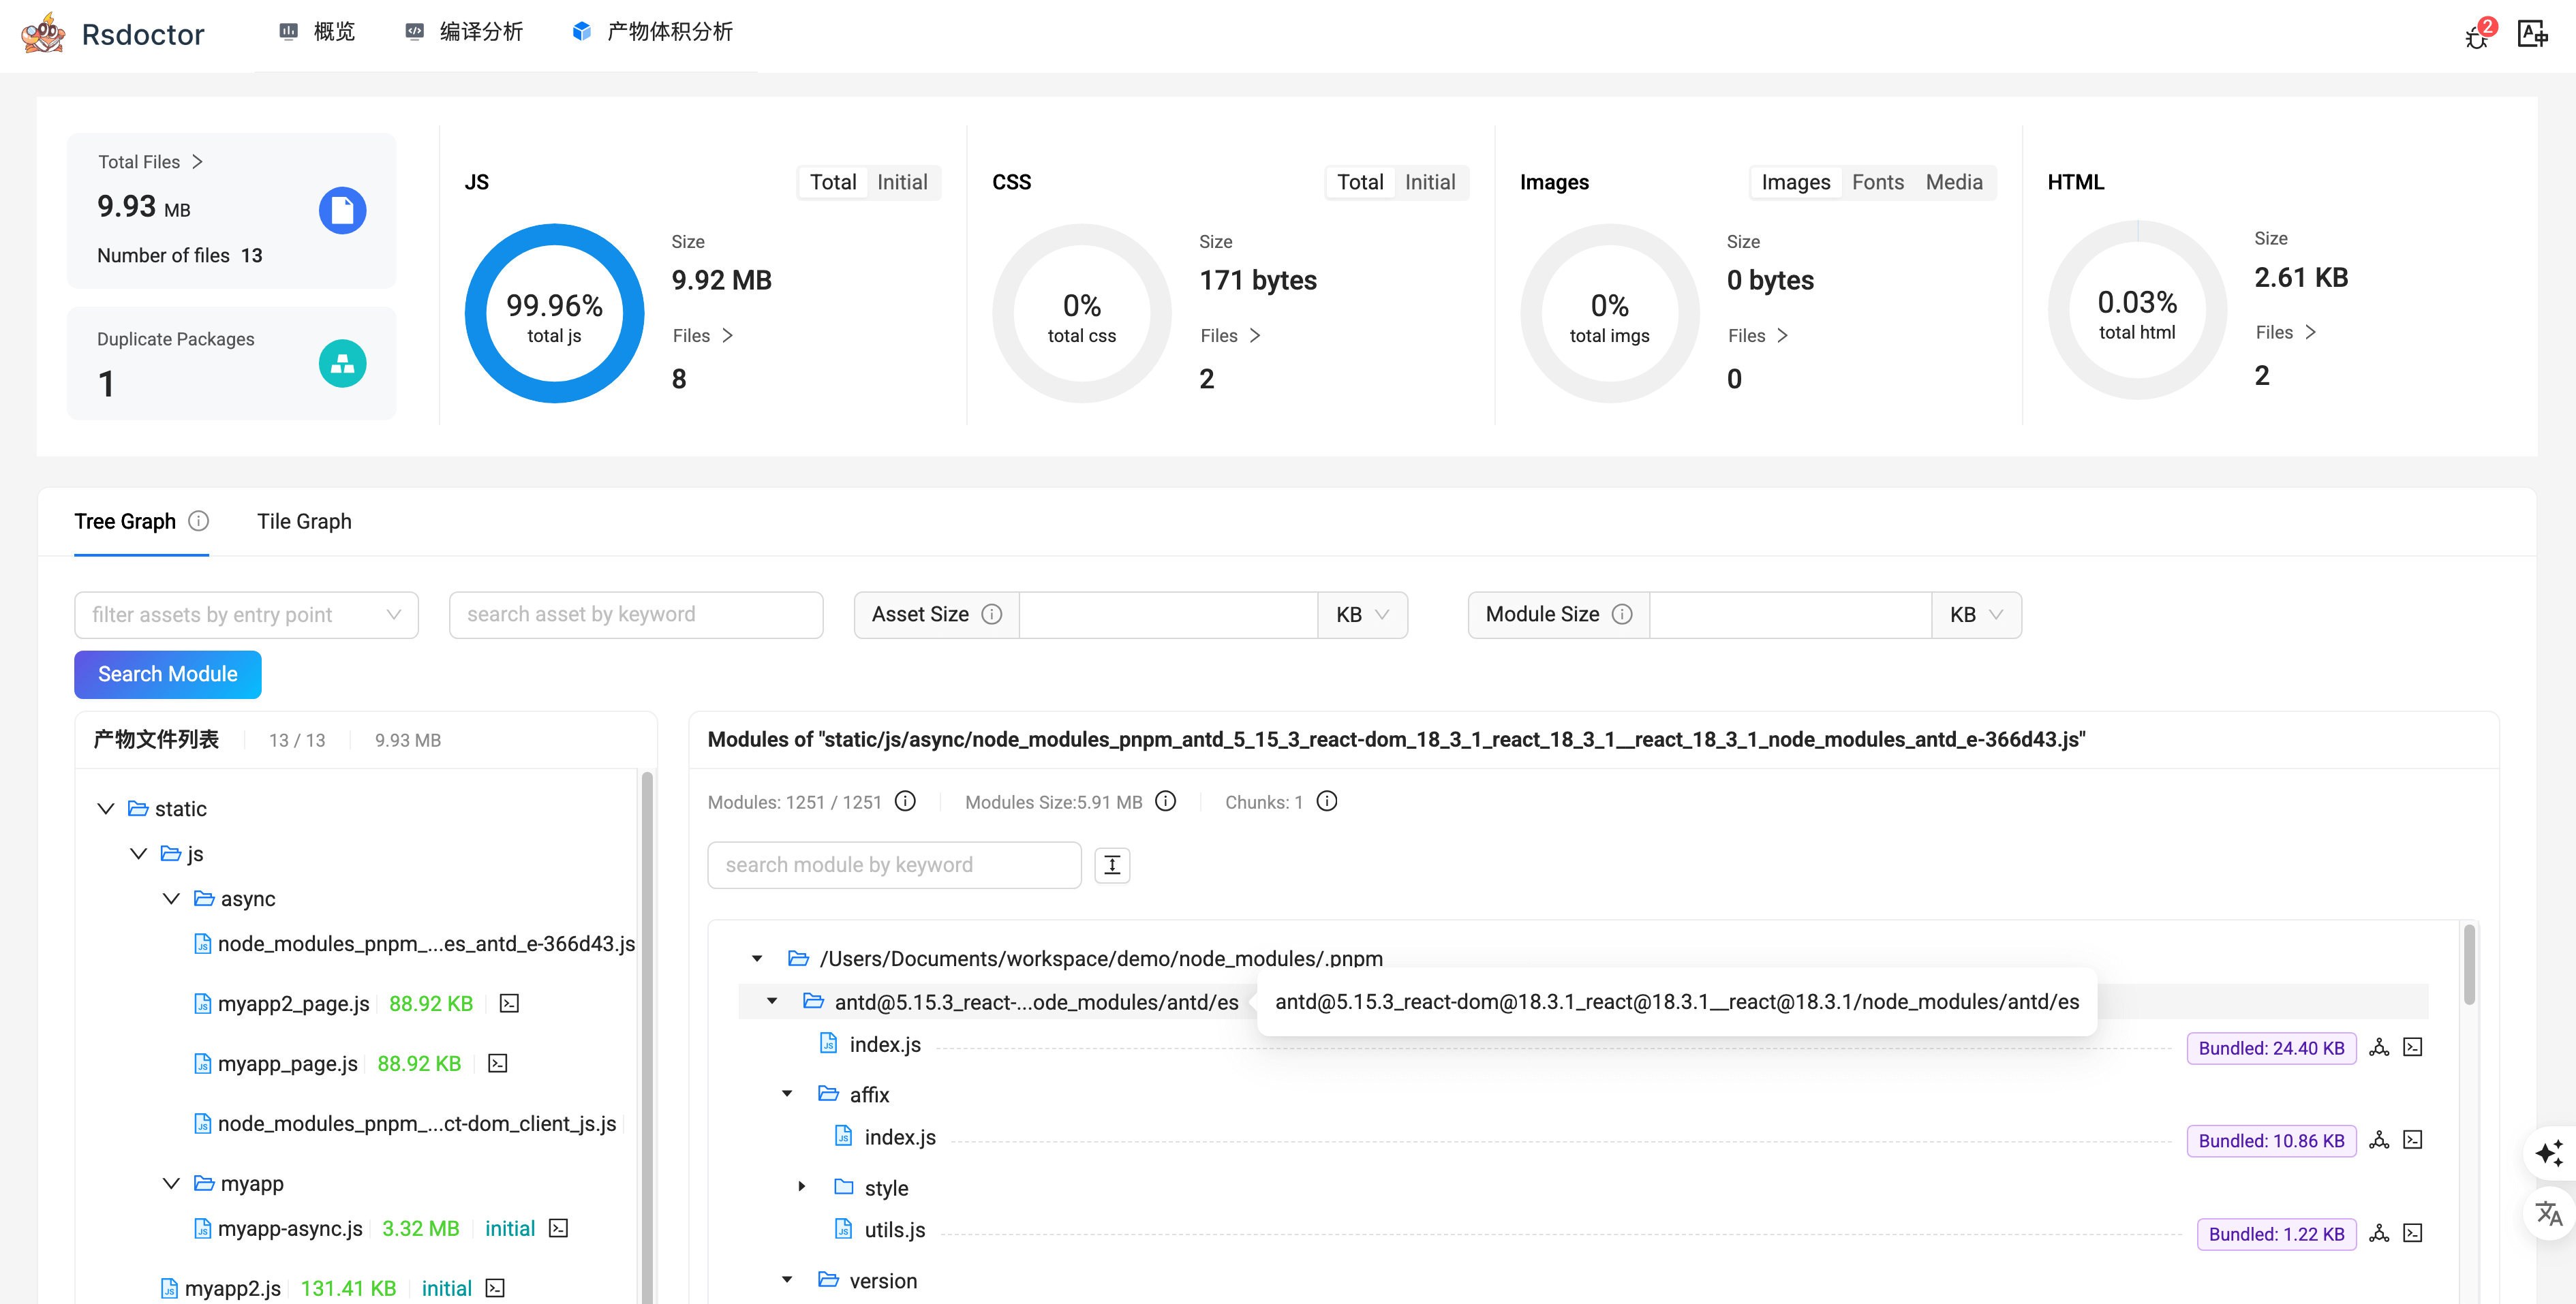Click JS 99.96% donut chart
This screenshot has height=1304, width=2576.
[554, 313]
